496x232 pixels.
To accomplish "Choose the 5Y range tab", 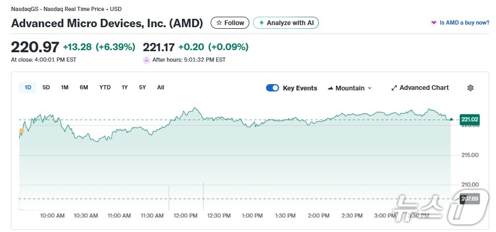I will [142, 87].
